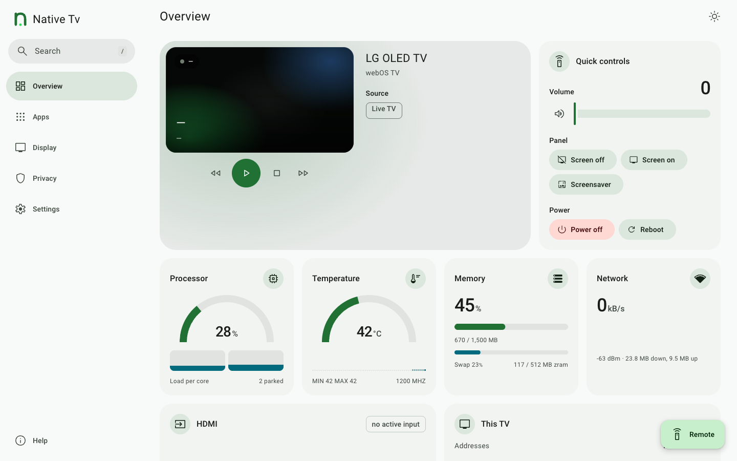Click the '670 / 1,500 MB' memory text

[x=476, y=340]
